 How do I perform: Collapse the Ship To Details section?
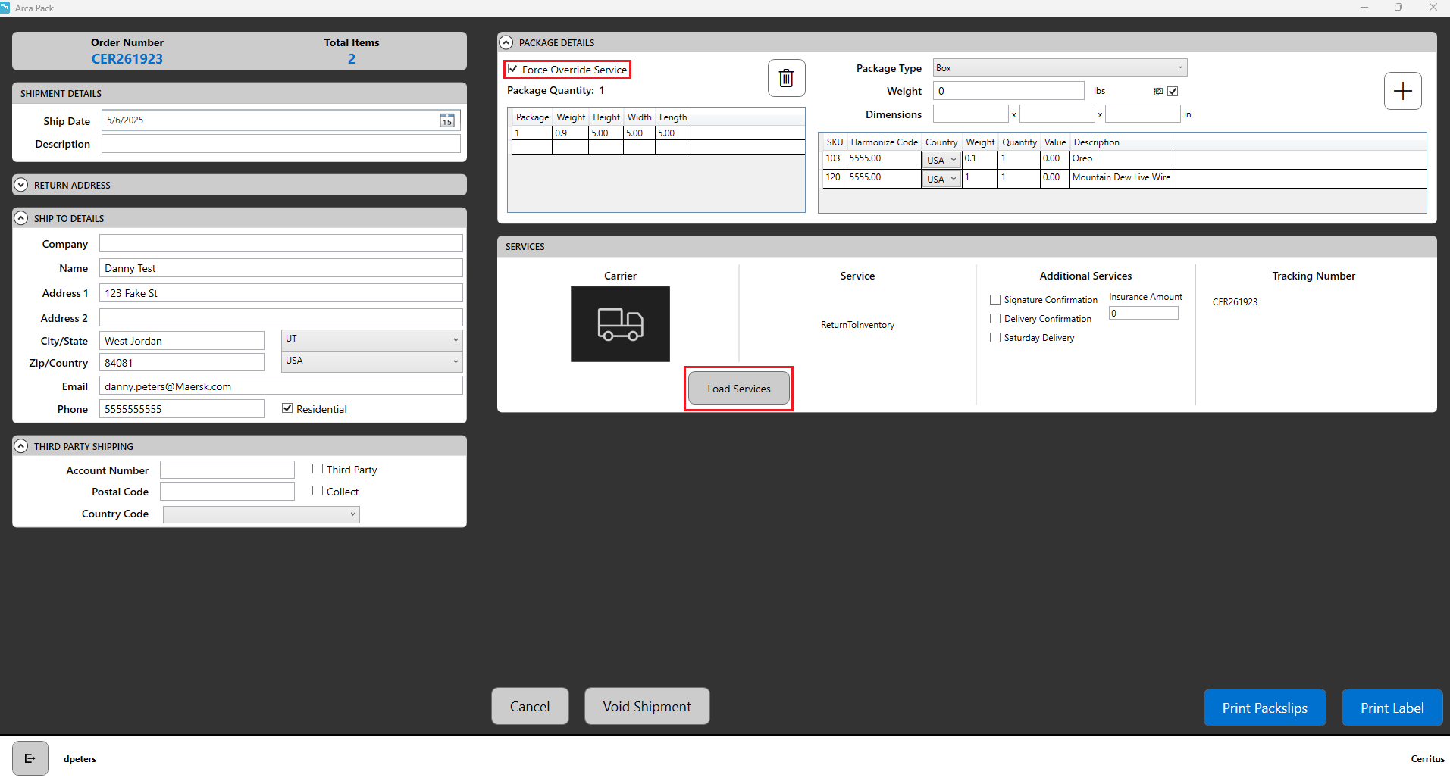pos(21,218)
